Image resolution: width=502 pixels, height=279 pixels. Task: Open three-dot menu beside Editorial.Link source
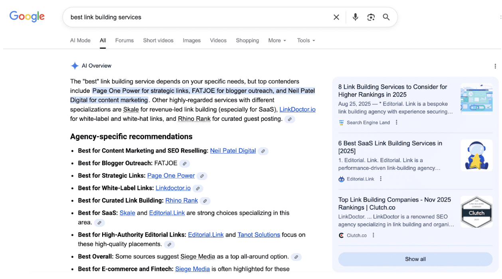[x=381, y=179]
